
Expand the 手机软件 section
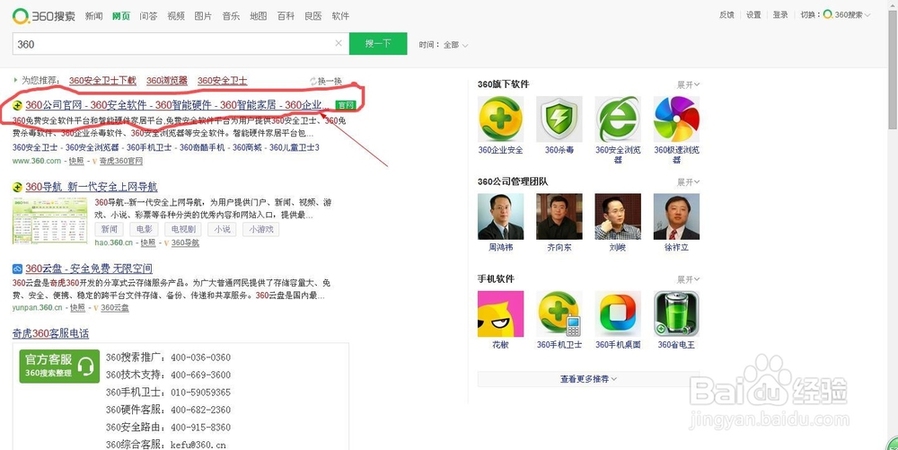pos(688,279)
